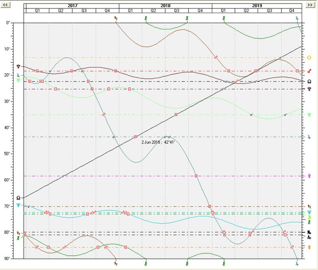
Task: Click the 40° axis label
Action: click(7, 127)
